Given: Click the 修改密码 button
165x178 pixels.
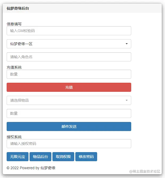Looking at the screenshot, I should pos(86,157).
